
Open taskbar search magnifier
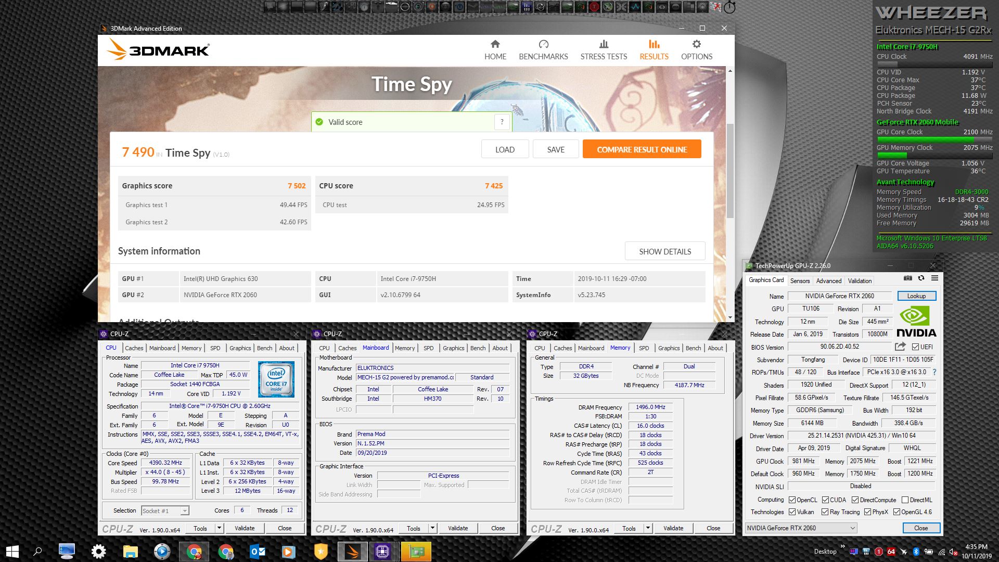coord(37,552)
